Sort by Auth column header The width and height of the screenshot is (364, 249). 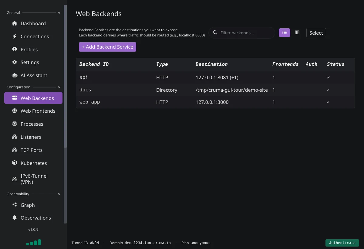pos(312,64)
